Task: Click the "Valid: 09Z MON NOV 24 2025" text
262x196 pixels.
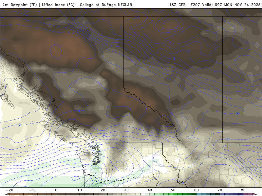Action: click(x=231, y=5)
